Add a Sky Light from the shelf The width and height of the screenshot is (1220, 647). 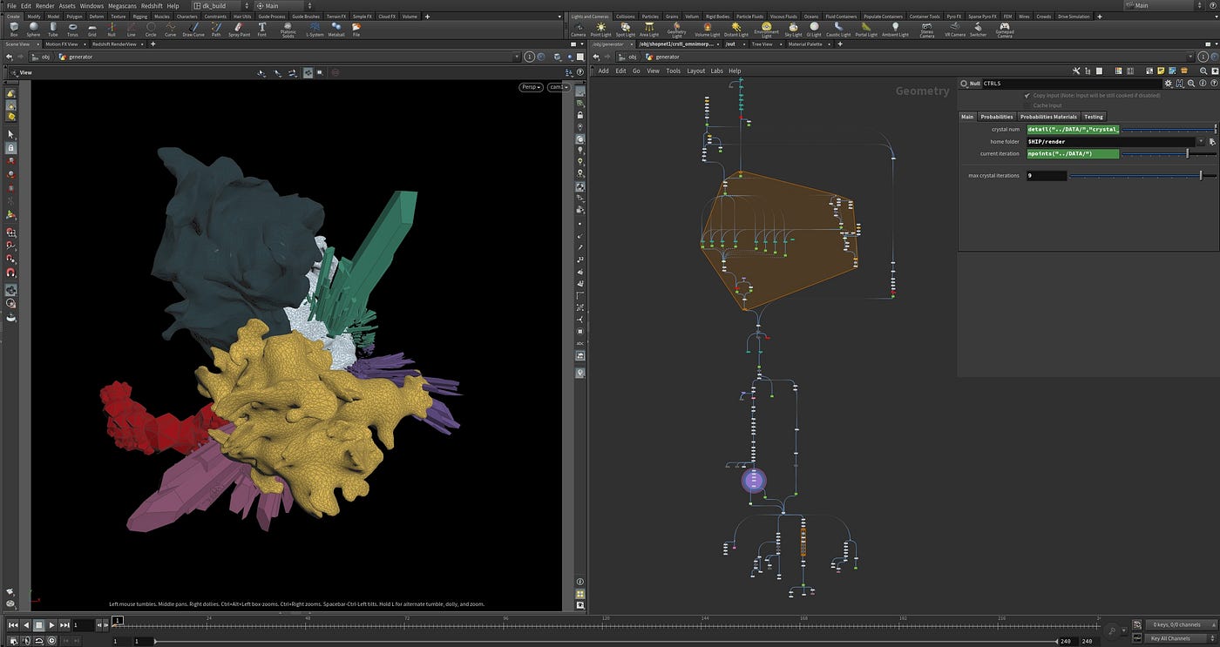tap(793, 30)
